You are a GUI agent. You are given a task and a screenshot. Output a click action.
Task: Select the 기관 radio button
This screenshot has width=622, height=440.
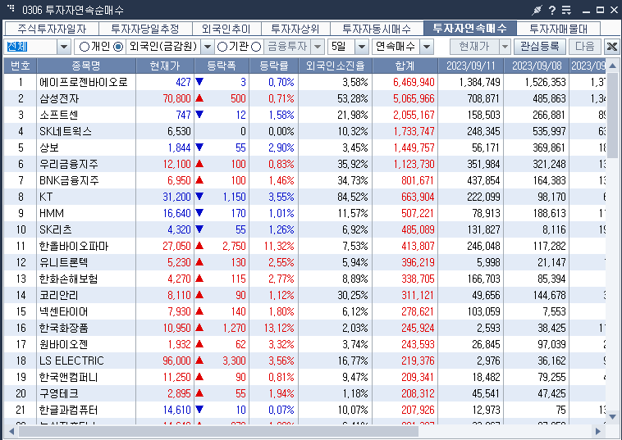click(222, 47)
